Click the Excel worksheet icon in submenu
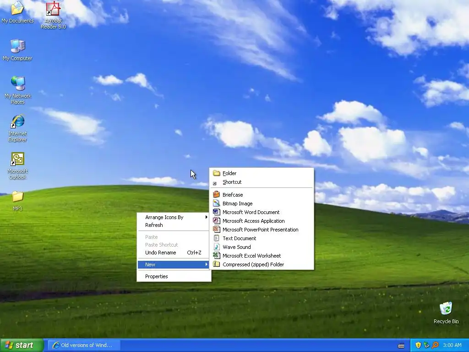This screenshot has width=469, height=352. pos(216,255)
